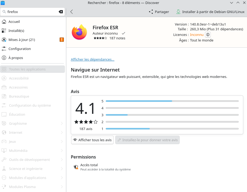Click the Firefox ESR logo

tap(79, 32)
